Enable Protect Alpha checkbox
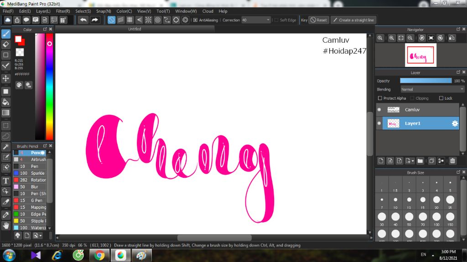The height and width of the screenshot is (262, 467). [380, 98]
